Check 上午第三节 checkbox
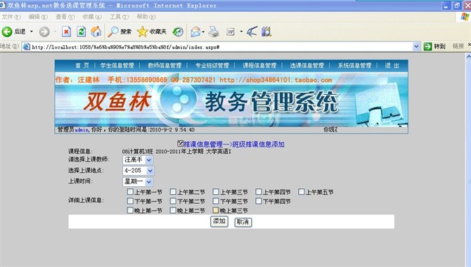Image resolution: width=471 pixels, height=267 pixels. [x=216, y=192]
